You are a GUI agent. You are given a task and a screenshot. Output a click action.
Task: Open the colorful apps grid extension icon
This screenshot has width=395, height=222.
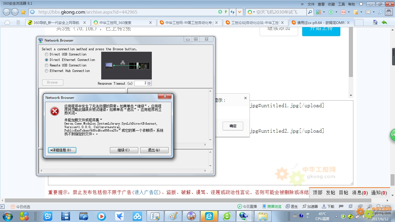[318, 12]
